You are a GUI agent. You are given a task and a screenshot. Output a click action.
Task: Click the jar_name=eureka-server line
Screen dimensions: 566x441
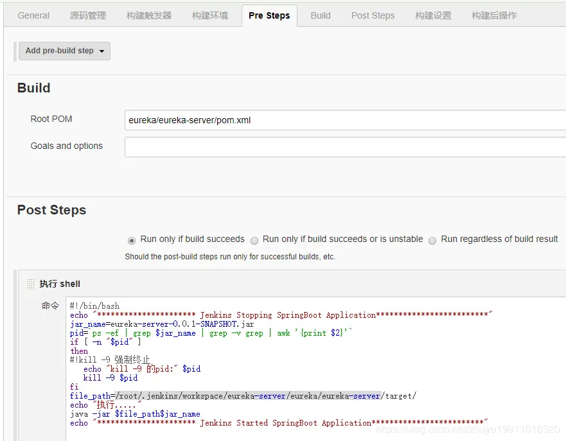(x=162, y=324)
